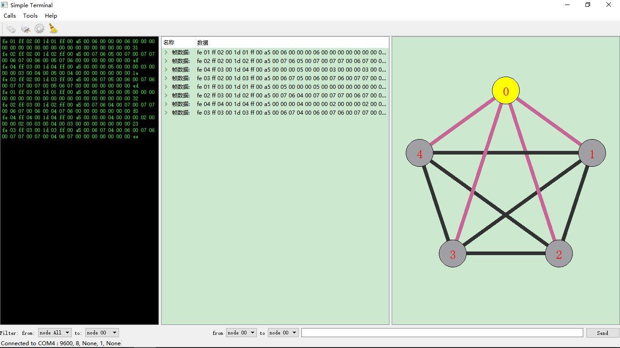Focus the message input field beside Send
Viewport: 620px width, 348px height.
tap(442, 333)
